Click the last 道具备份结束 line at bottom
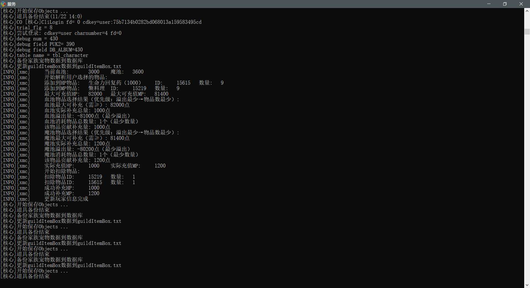Screen dimensions: 530x288 [x=25, y=276]
